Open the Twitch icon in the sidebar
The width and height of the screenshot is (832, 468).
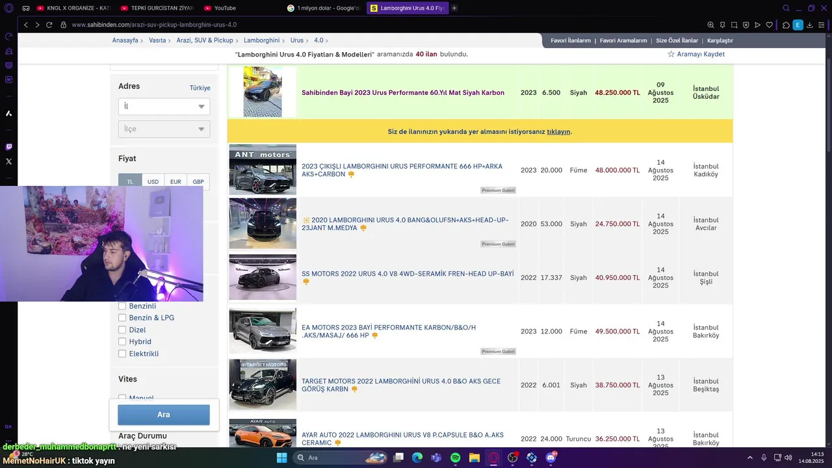pos(8,147)
